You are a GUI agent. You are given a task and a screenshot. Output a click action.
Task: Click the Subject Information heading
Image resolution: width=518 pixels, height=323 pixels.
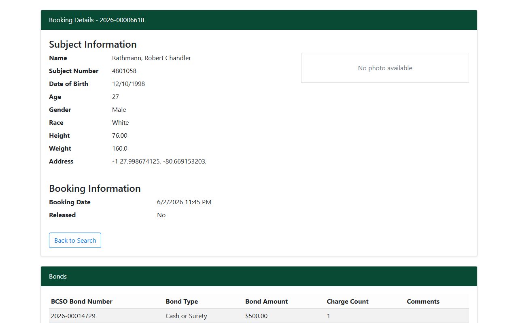[x=93, y=44]
